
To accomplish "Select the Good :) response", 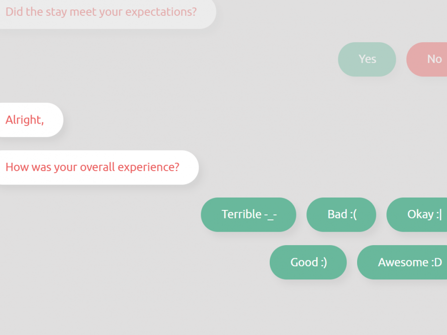I will [308, 262].
